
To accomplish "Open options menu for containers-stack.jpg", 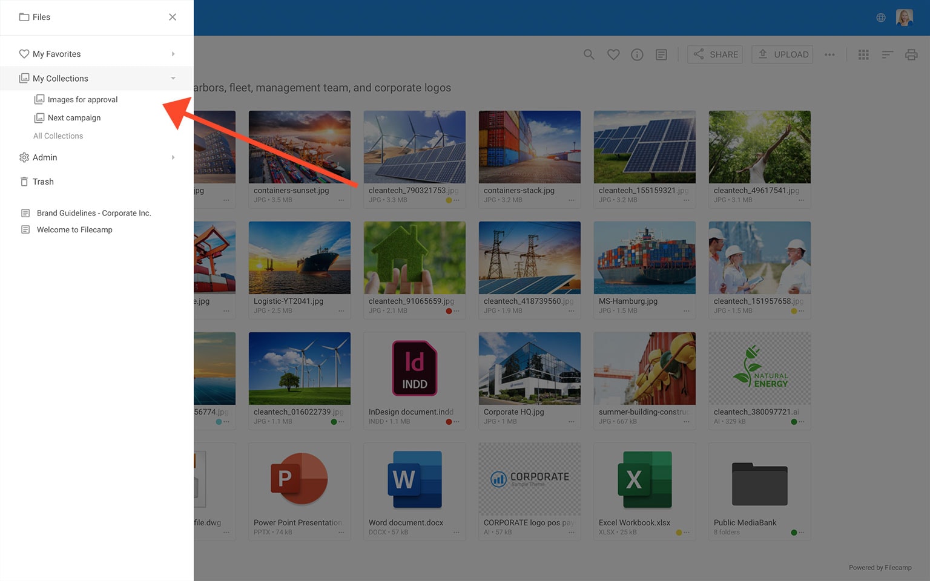I will [x=572, y=200].
